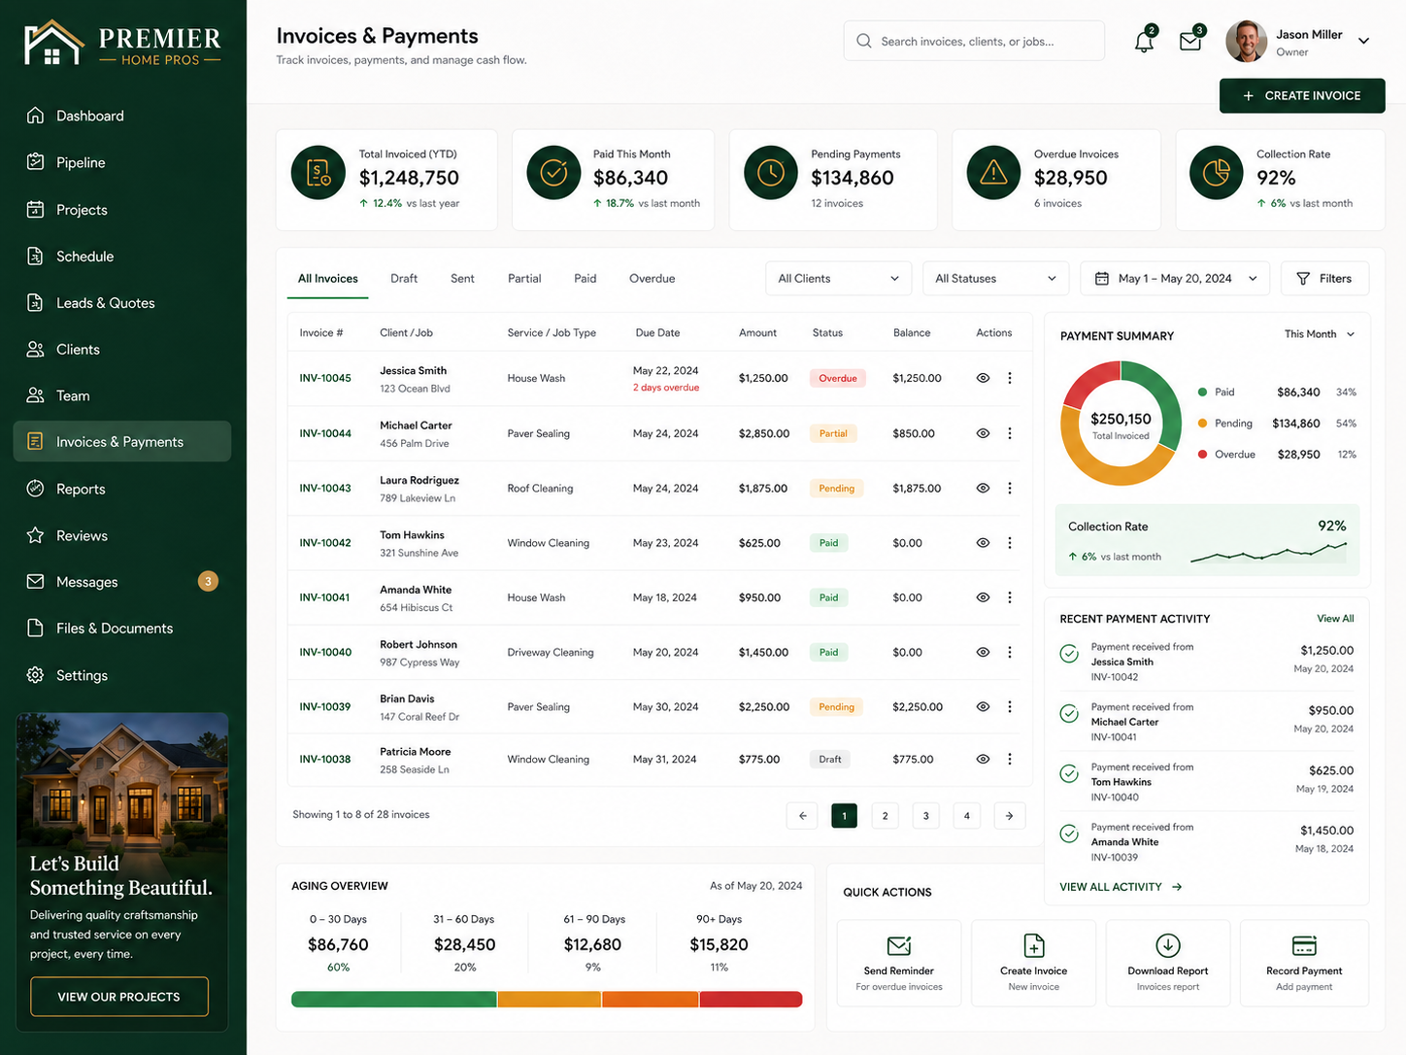Screen dimensions: 1406x1055
Task: Select the All Invoices tab
Action: click(x=328, y=279)
